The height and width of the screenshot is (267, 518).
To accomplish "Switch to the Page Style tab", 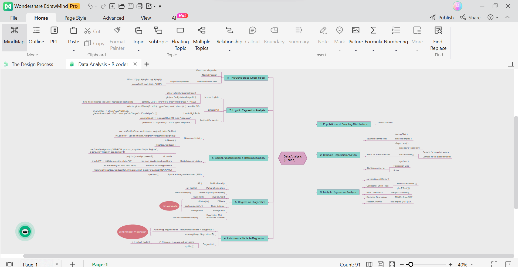I will pyautogui.click(x=75, y=18).
